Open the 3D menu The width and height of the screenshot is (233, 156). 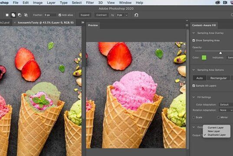click(101, 3)
